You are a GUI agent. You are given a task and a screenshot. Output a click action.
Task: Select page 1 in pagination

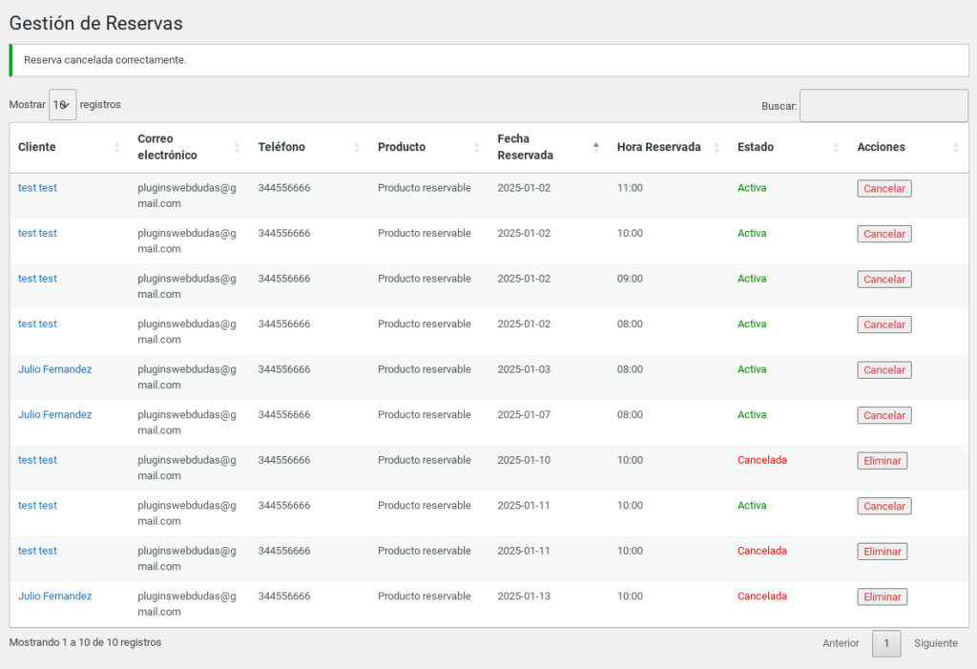point(886,643)
